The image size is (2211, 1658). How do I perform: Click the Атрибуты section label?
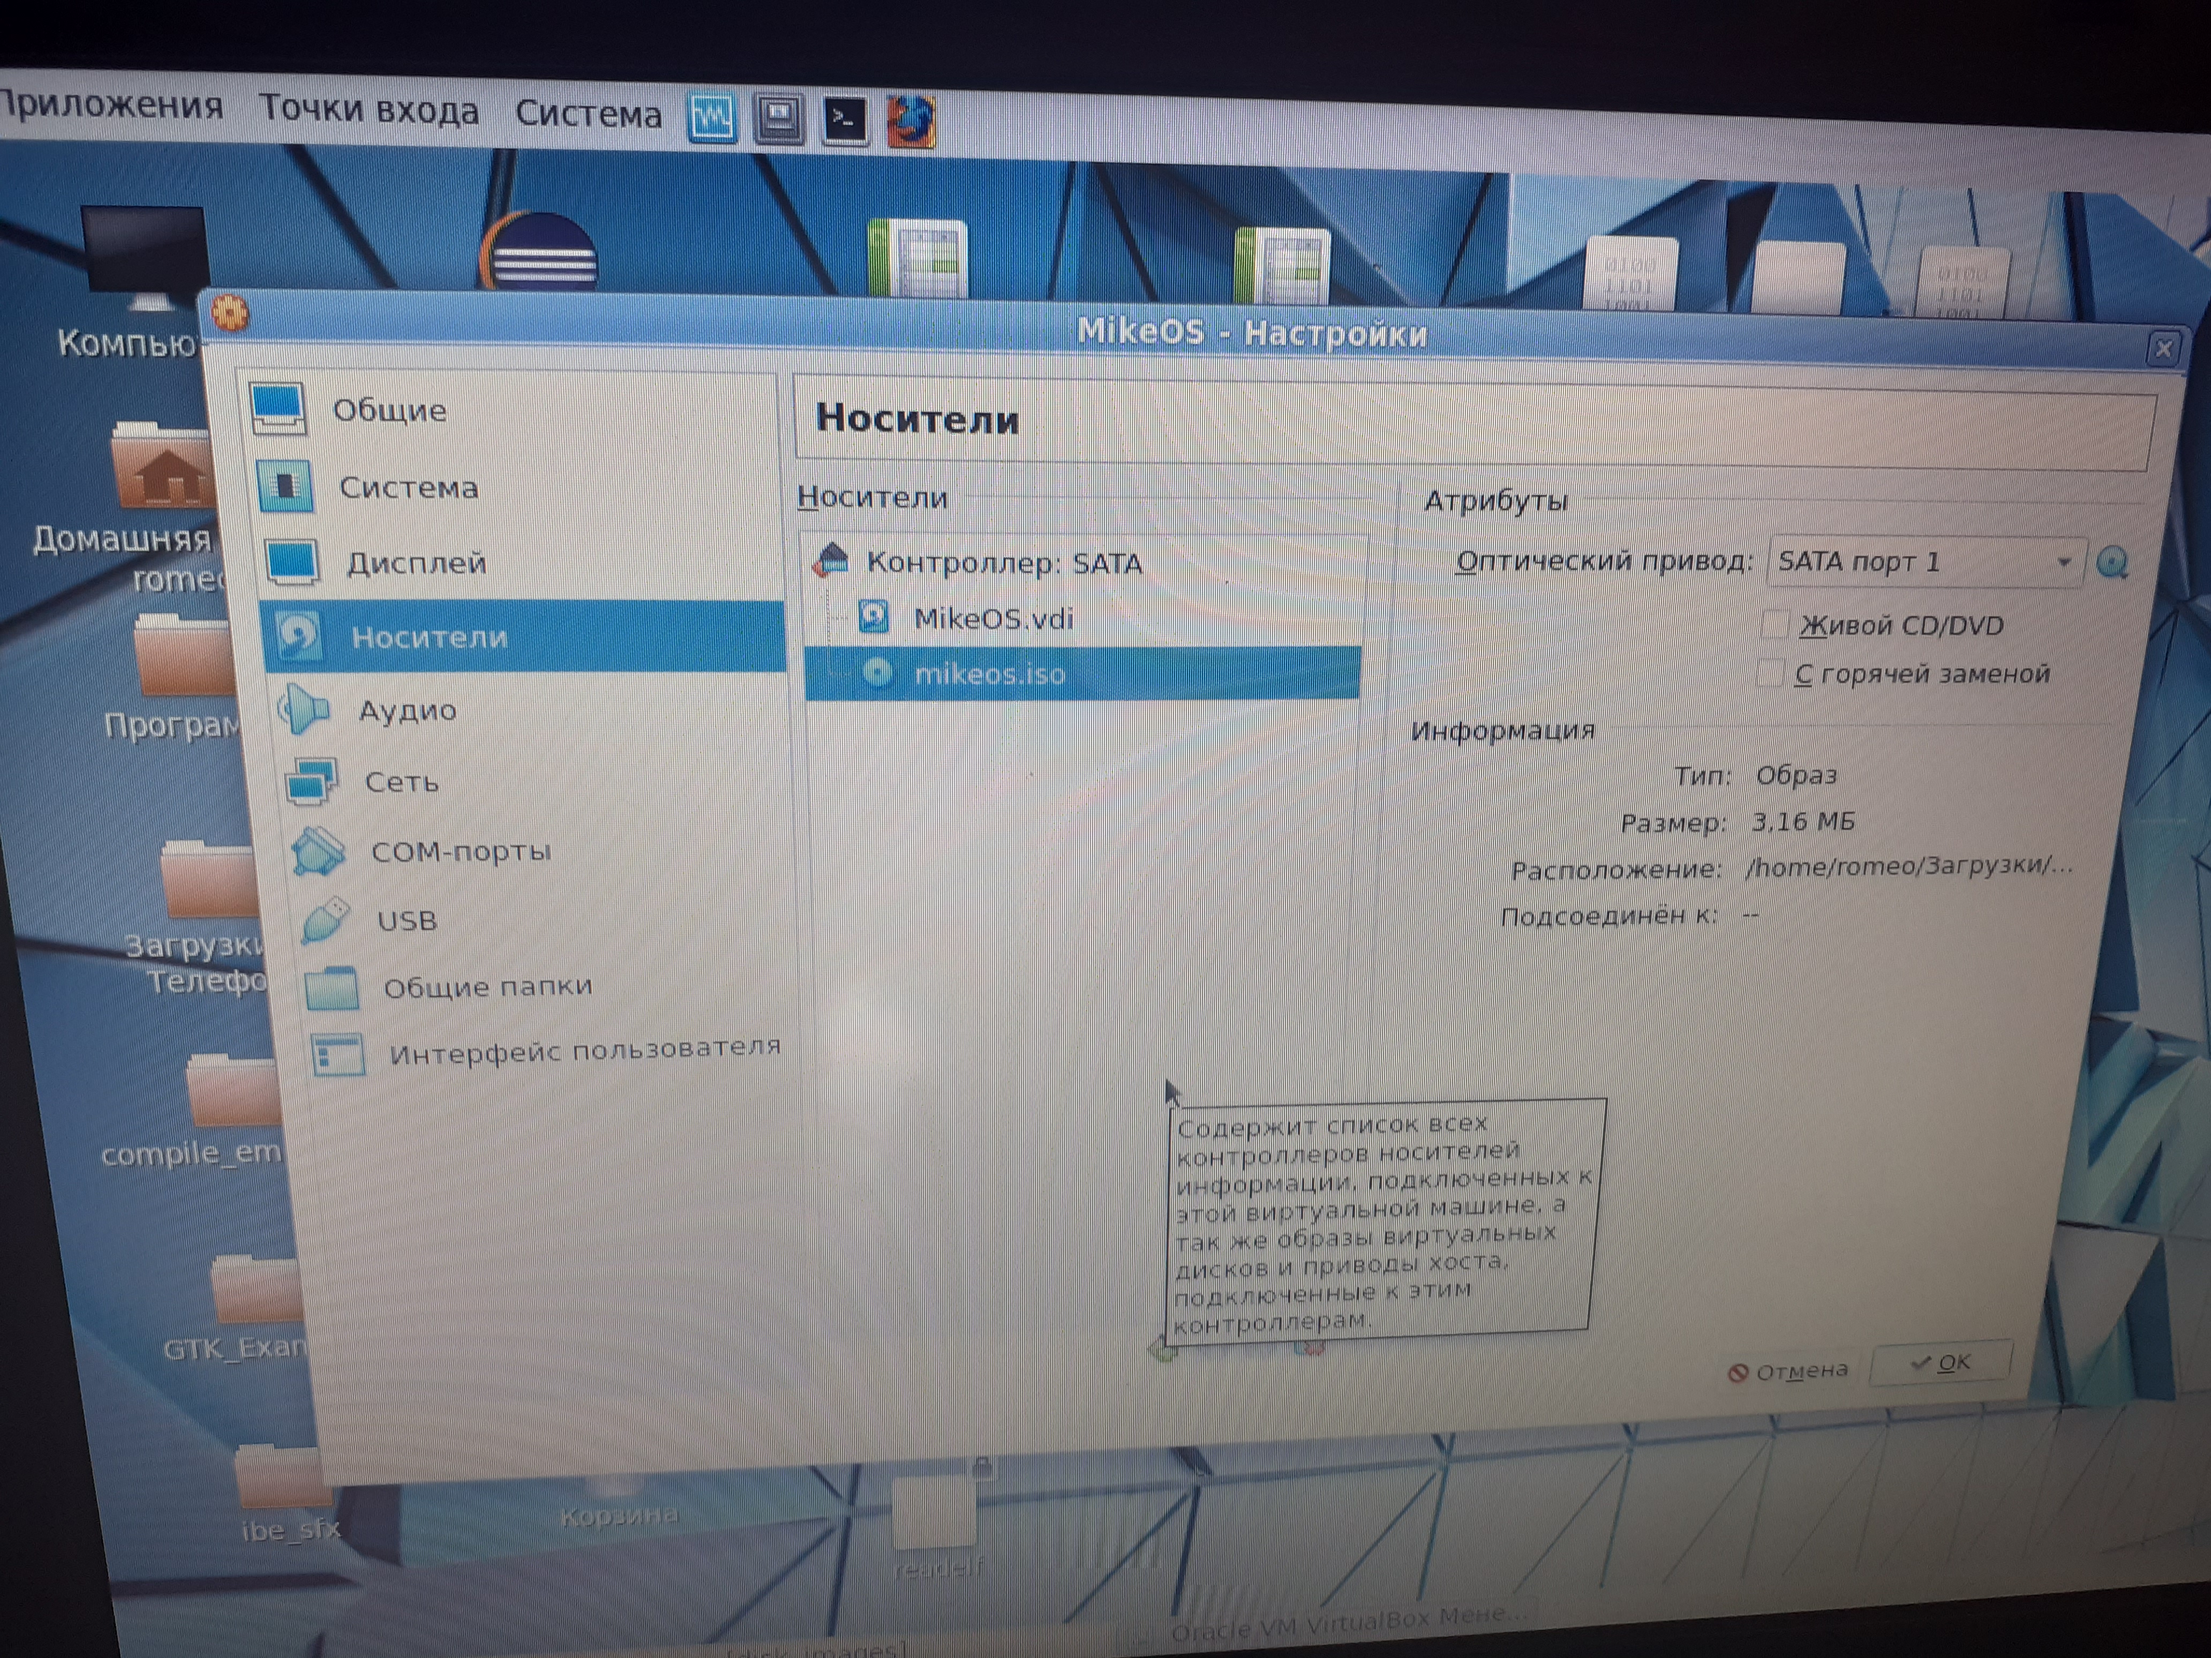[1495, 501]
